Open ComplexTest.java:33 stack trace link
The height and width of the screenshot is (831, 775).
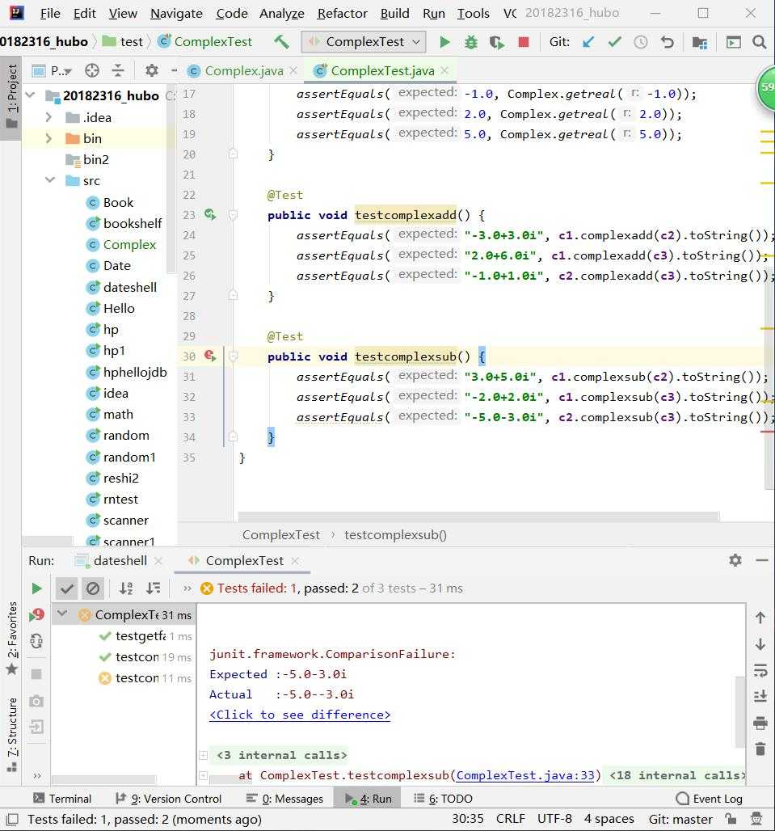coord(525,775)
